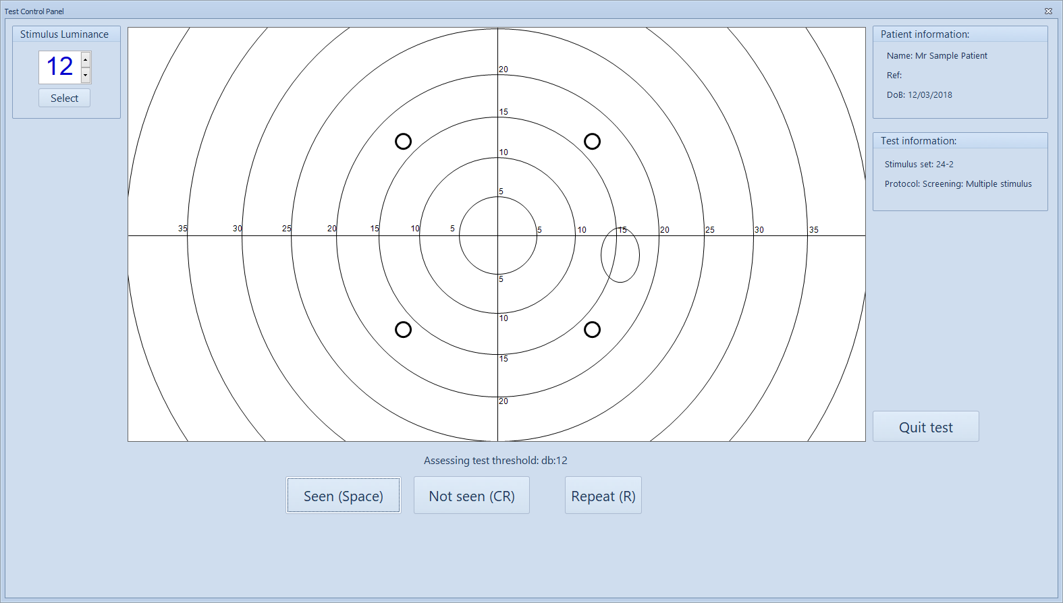Click the Test information panel header
Viewport: 1063px width, 603px height.
tap(918, 141)
